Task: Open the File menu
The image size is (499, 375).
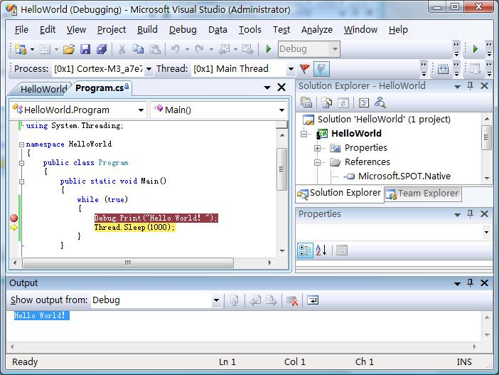Action: pyautogui.click(x=21, y=30)
